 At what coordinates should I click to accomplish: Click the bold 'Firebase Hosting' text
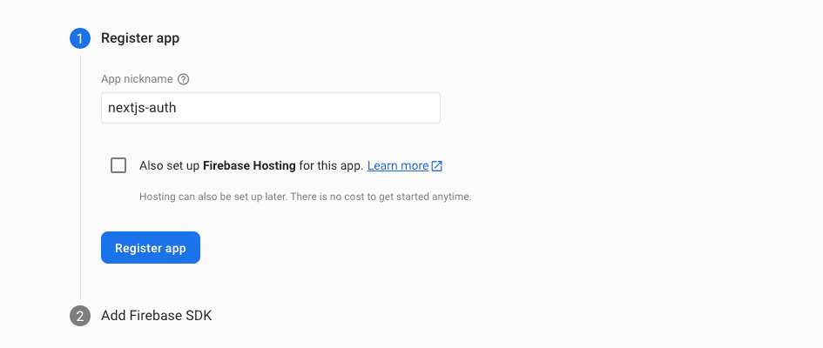tap(249, 165)
